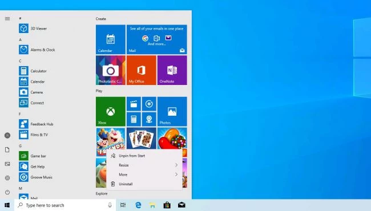Launch the OneNote tile
The height and width of the screenshot is (211, 371).
click(172, 70)
